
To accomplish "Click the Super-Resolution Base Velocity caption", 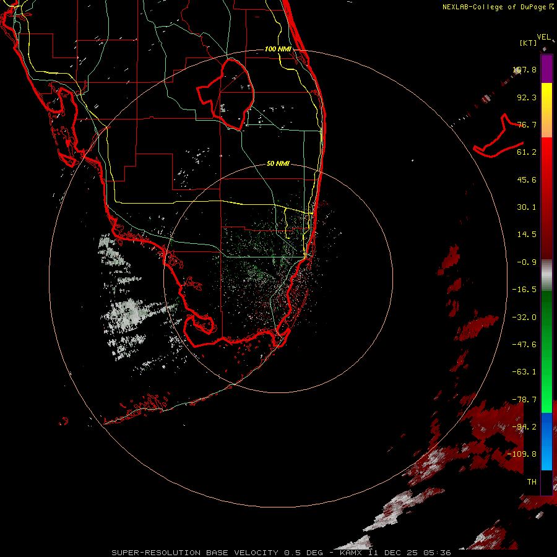I will [281, 553].
